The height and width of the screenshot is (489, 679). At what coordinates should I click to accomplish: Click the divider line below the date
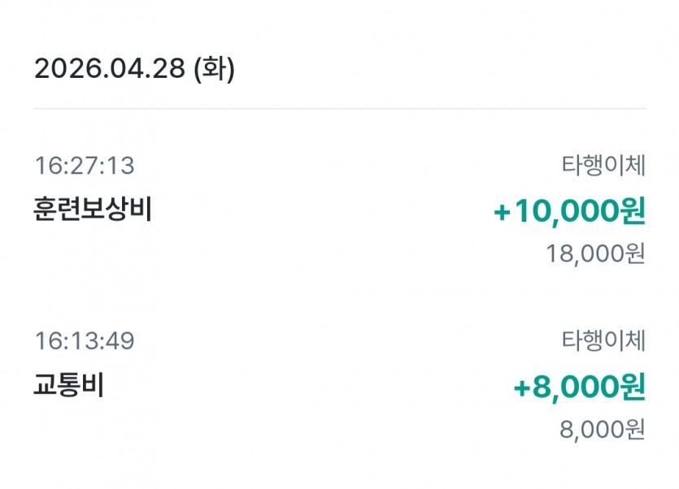pyautogui.click(x=339, y=109)
